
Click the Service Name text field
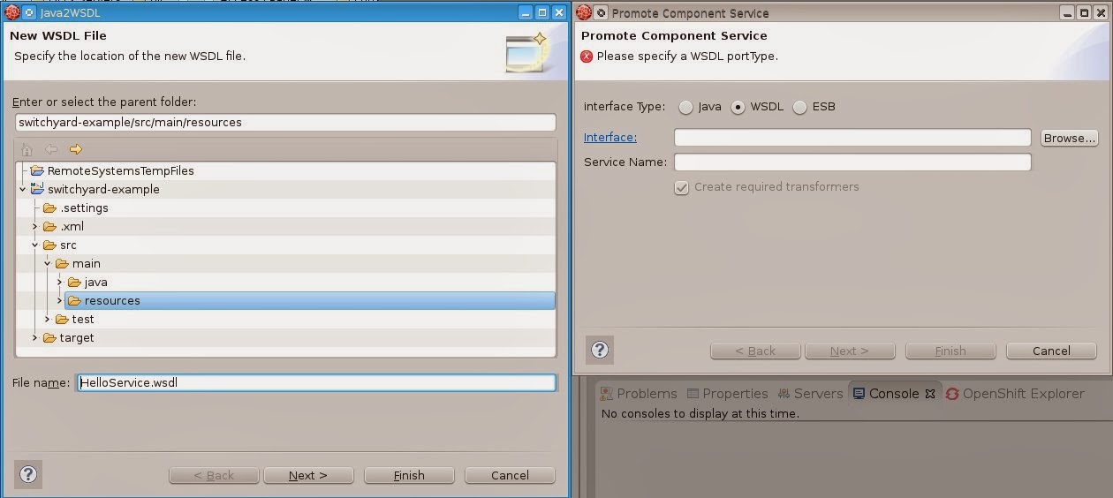[x=852, y=162]
